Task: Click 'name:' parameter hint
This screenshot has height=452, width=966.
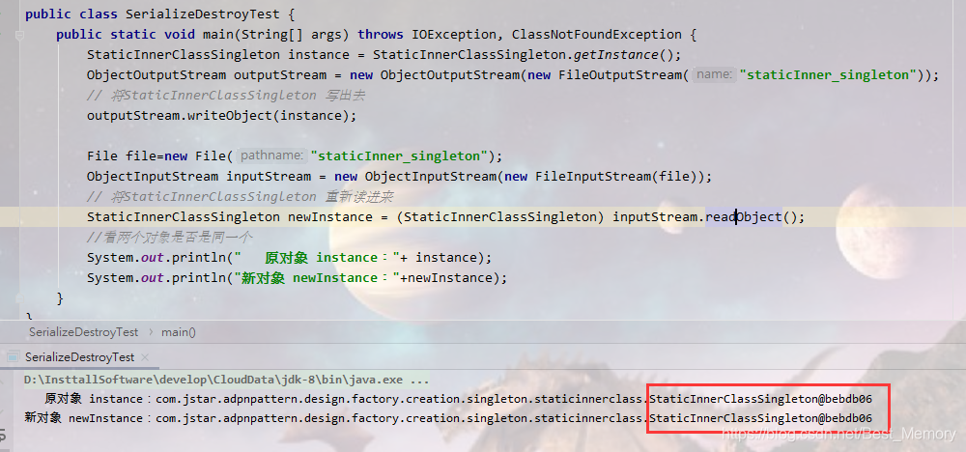Action: click(714, 75)
